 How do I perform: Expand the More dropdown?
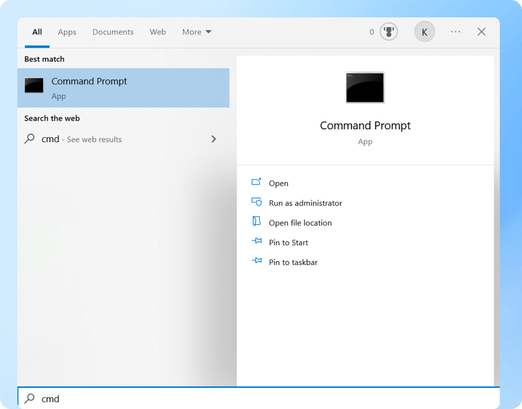click(196, 32)
